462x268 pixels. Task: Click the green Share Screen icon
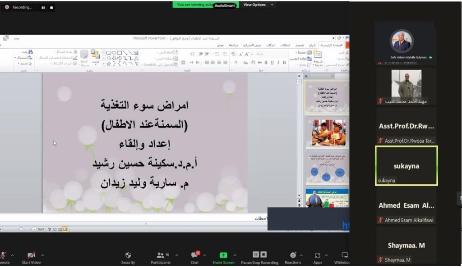coord(223,255)
